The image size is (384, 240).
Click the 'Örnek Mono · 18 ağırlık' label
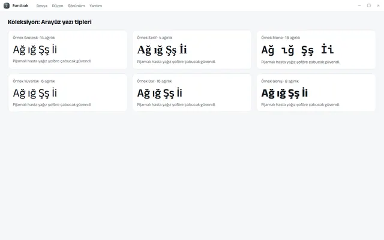point(281,38)
